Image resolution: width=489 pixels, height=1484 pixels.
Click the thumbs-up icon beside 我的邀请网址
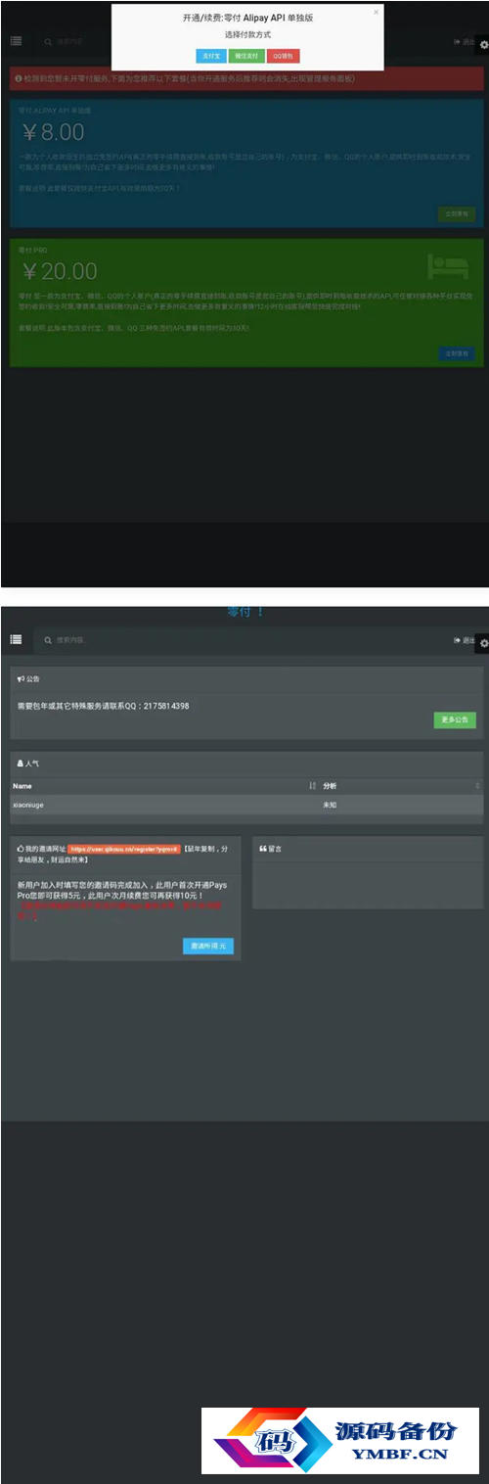pyautogui.click(x=21, y=849)
